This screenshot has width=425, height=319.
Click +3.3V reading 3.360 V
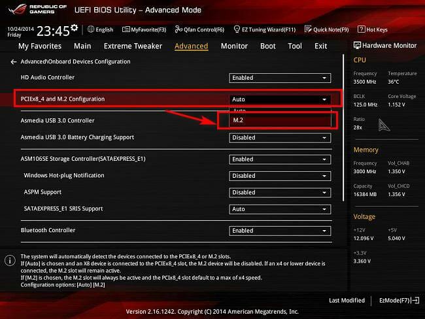click(x=362, y=261)
